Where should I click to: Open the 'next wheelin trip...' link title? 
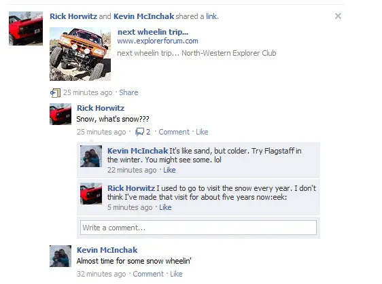(x=153, y=32)
